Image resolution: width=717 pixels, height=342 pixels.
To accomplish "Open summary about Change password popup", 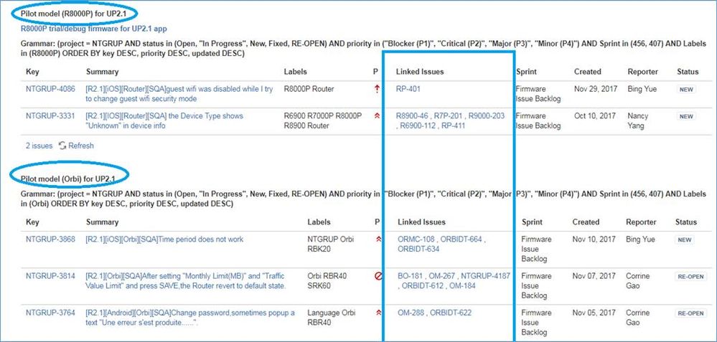I will [x=190, y=318].
